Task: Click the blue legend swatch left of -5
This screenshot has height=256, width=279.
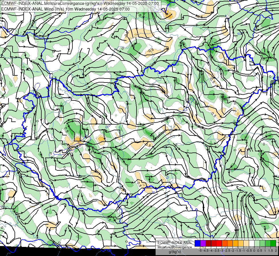Action: (x=197, y=243)
